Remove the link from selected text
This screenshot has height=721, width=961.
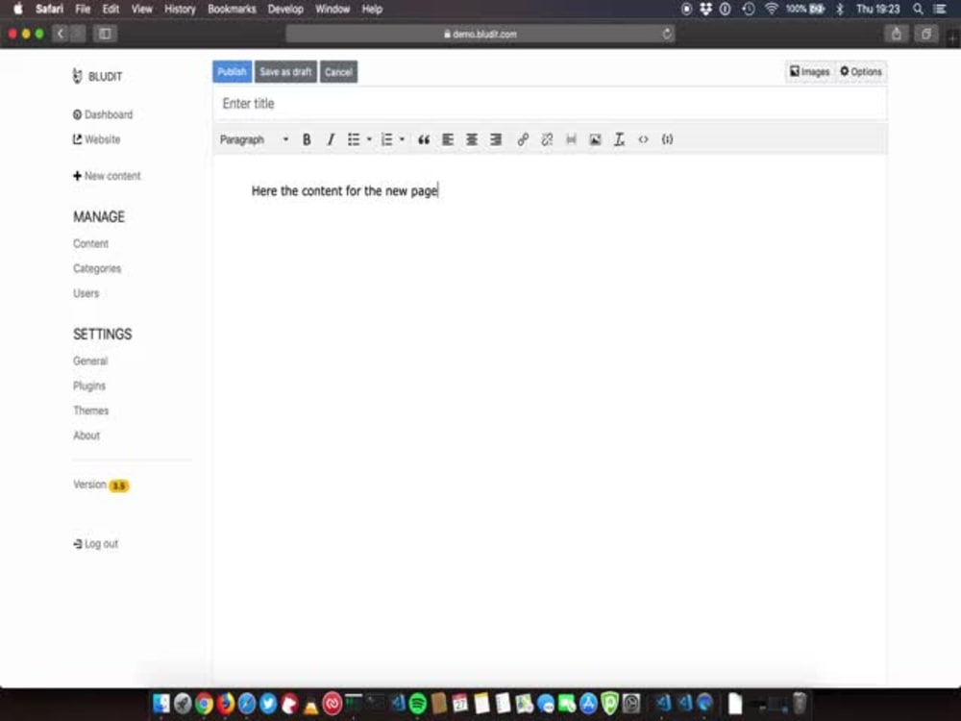point(547,139)
